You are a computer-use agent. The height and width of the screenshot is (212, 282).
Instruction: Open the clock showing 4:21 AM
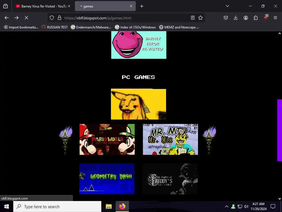[258, 206]
